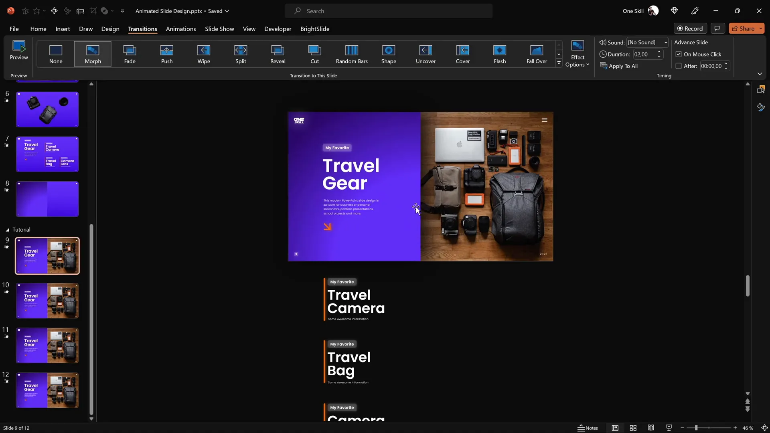
Task: Toggle Notes pane visibility
Action: [588, 428]
